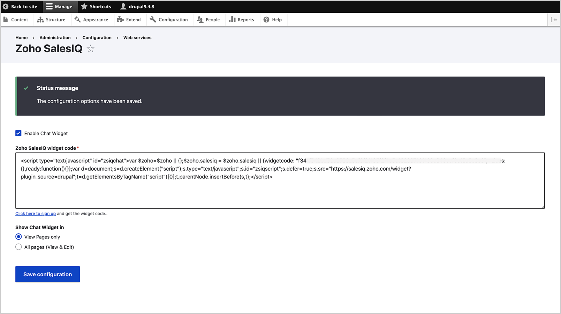561x314 pixels.
Task: Click the text 'The configuration options have been saved.'
Action: click(90, 101)
